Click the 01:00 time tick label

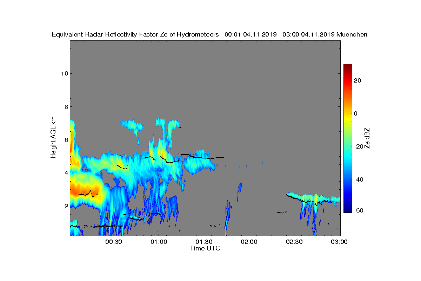[x=159, y=242]
